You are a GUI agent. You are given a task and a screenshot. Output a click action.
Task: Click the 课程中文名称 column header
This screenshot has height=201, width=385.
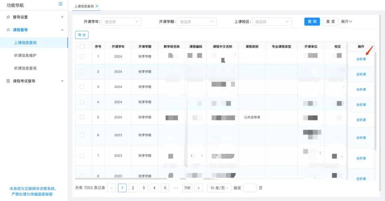[222, 47]
